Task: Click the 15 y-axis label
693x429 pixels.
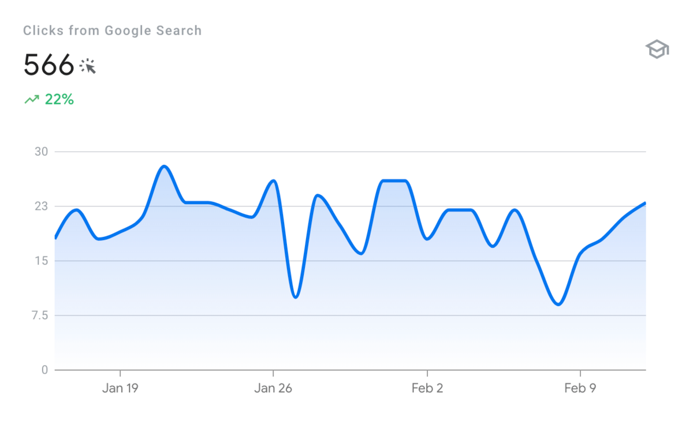Action: point(42,261)
